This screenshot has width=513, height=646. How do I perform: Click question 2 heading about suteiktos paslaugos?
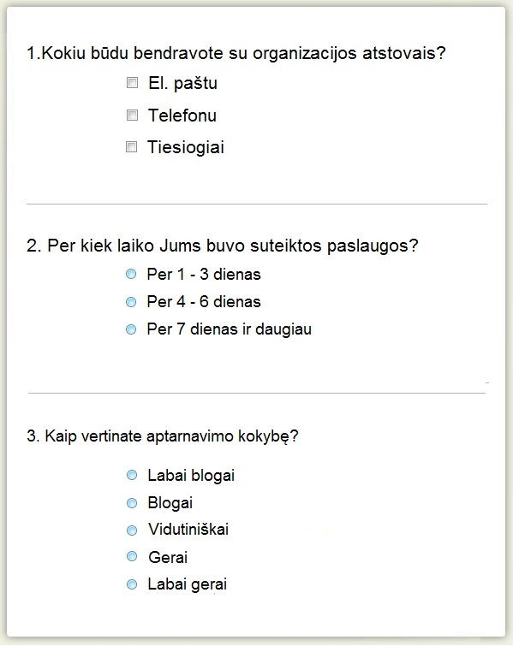tap(223, 246)
